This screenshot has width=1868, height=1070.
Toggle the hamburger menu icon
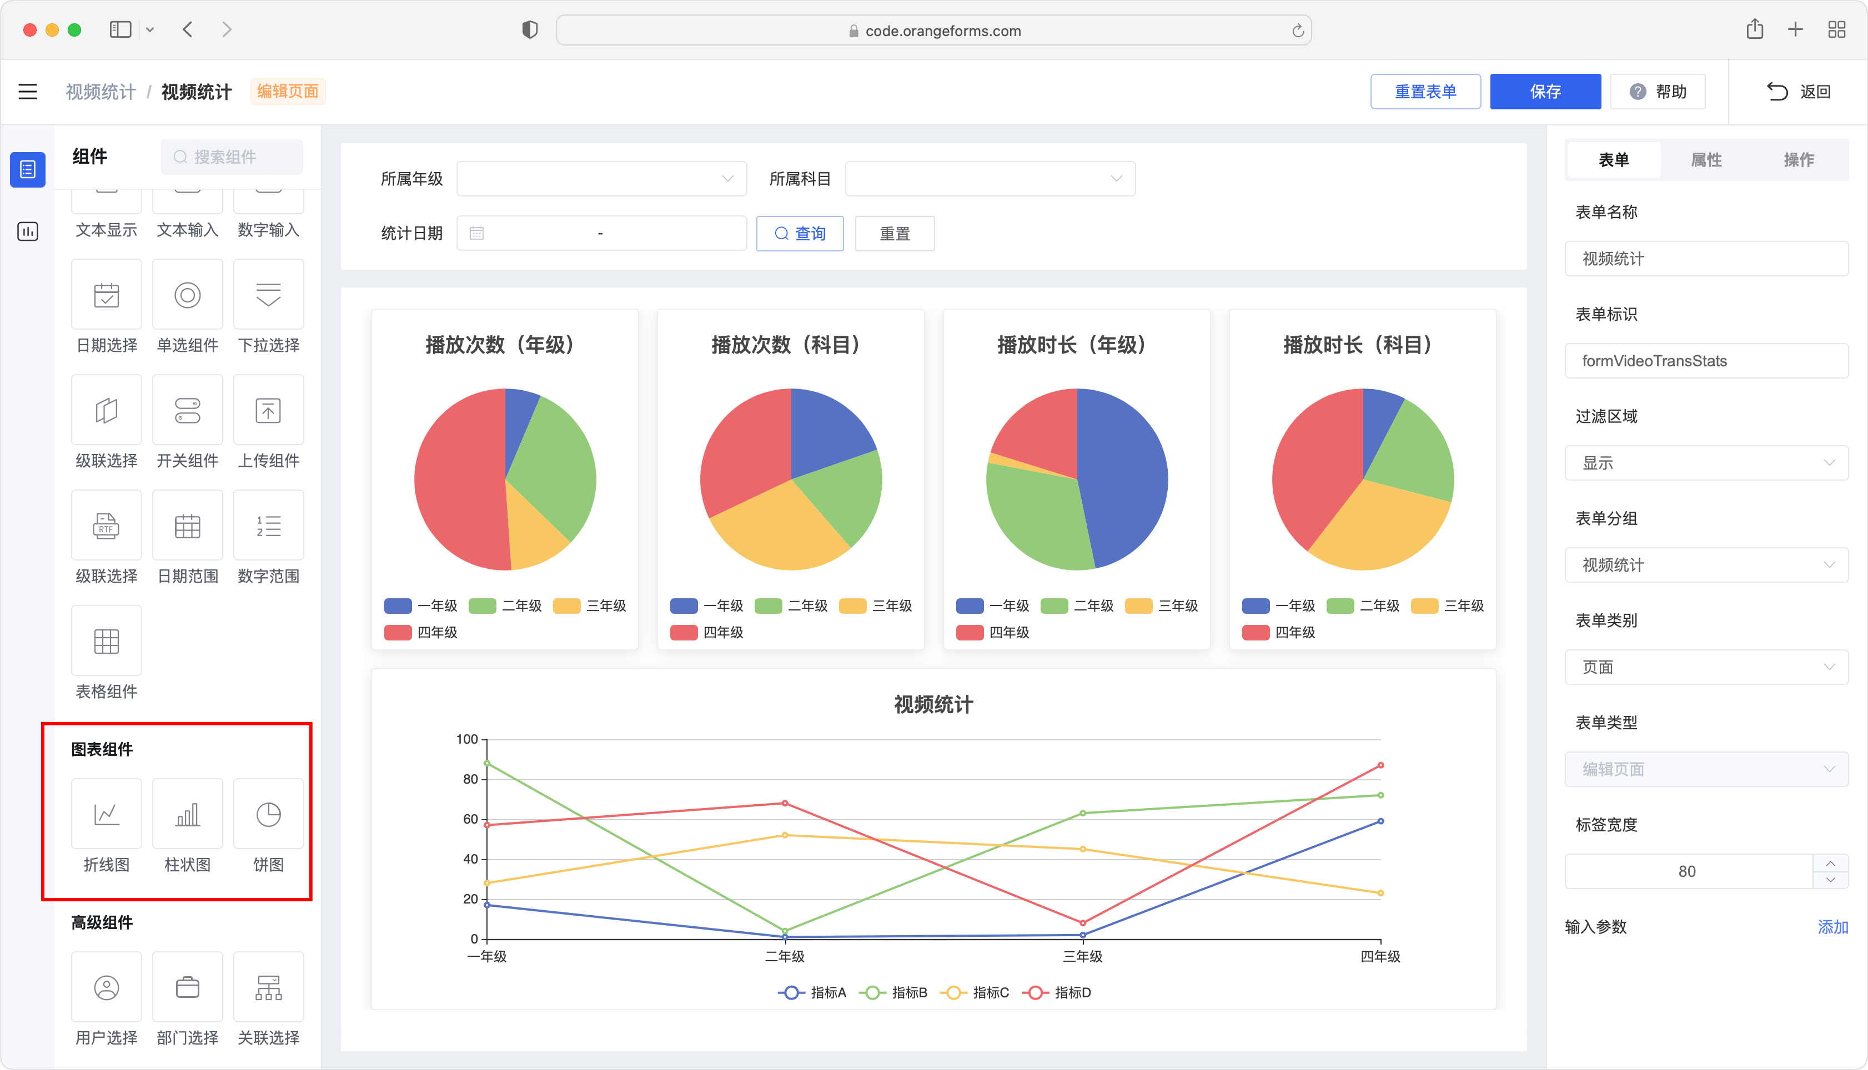[27, 91]
